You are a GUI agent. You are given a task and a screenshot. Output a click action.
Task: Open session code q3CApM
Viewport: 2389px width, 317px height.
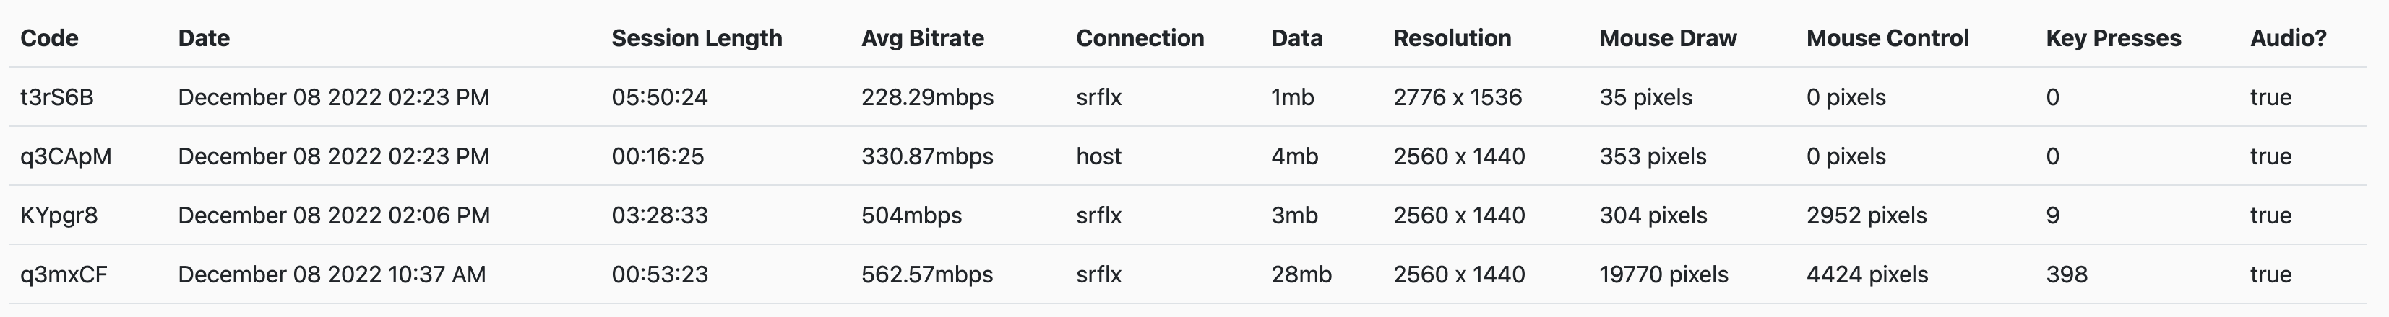pos(66,156)
